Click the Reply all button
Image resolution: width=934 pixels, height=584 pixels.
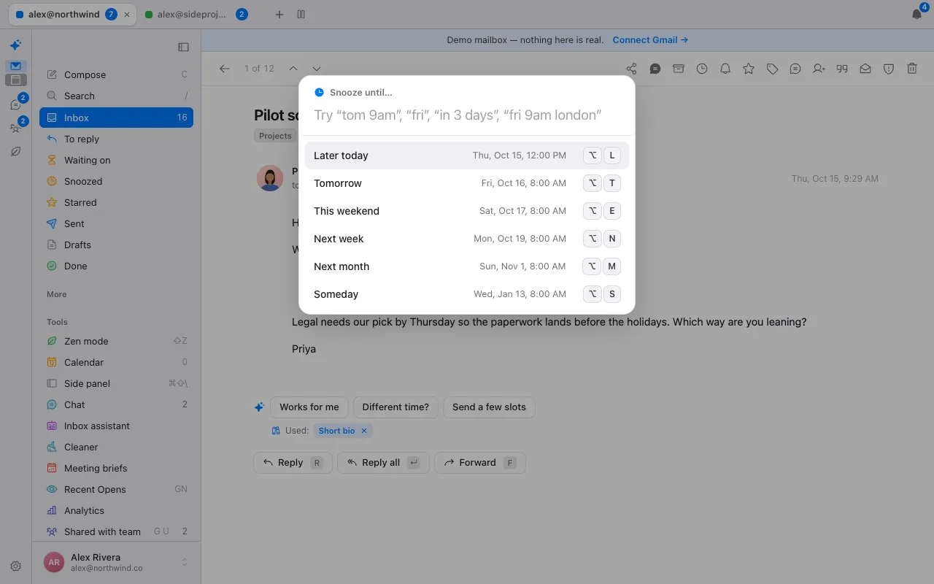click(x=383, y=463)
